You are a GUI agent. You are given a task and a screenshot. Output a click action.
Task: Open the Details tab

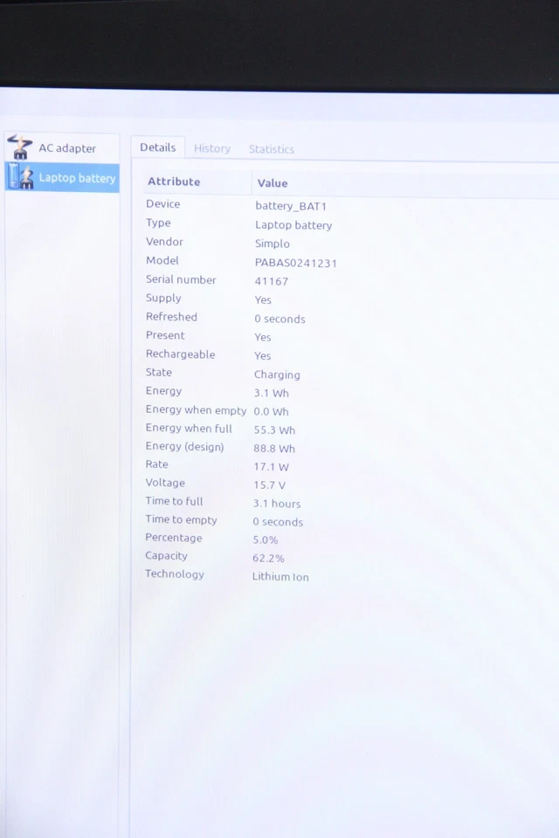click(158, 148)
